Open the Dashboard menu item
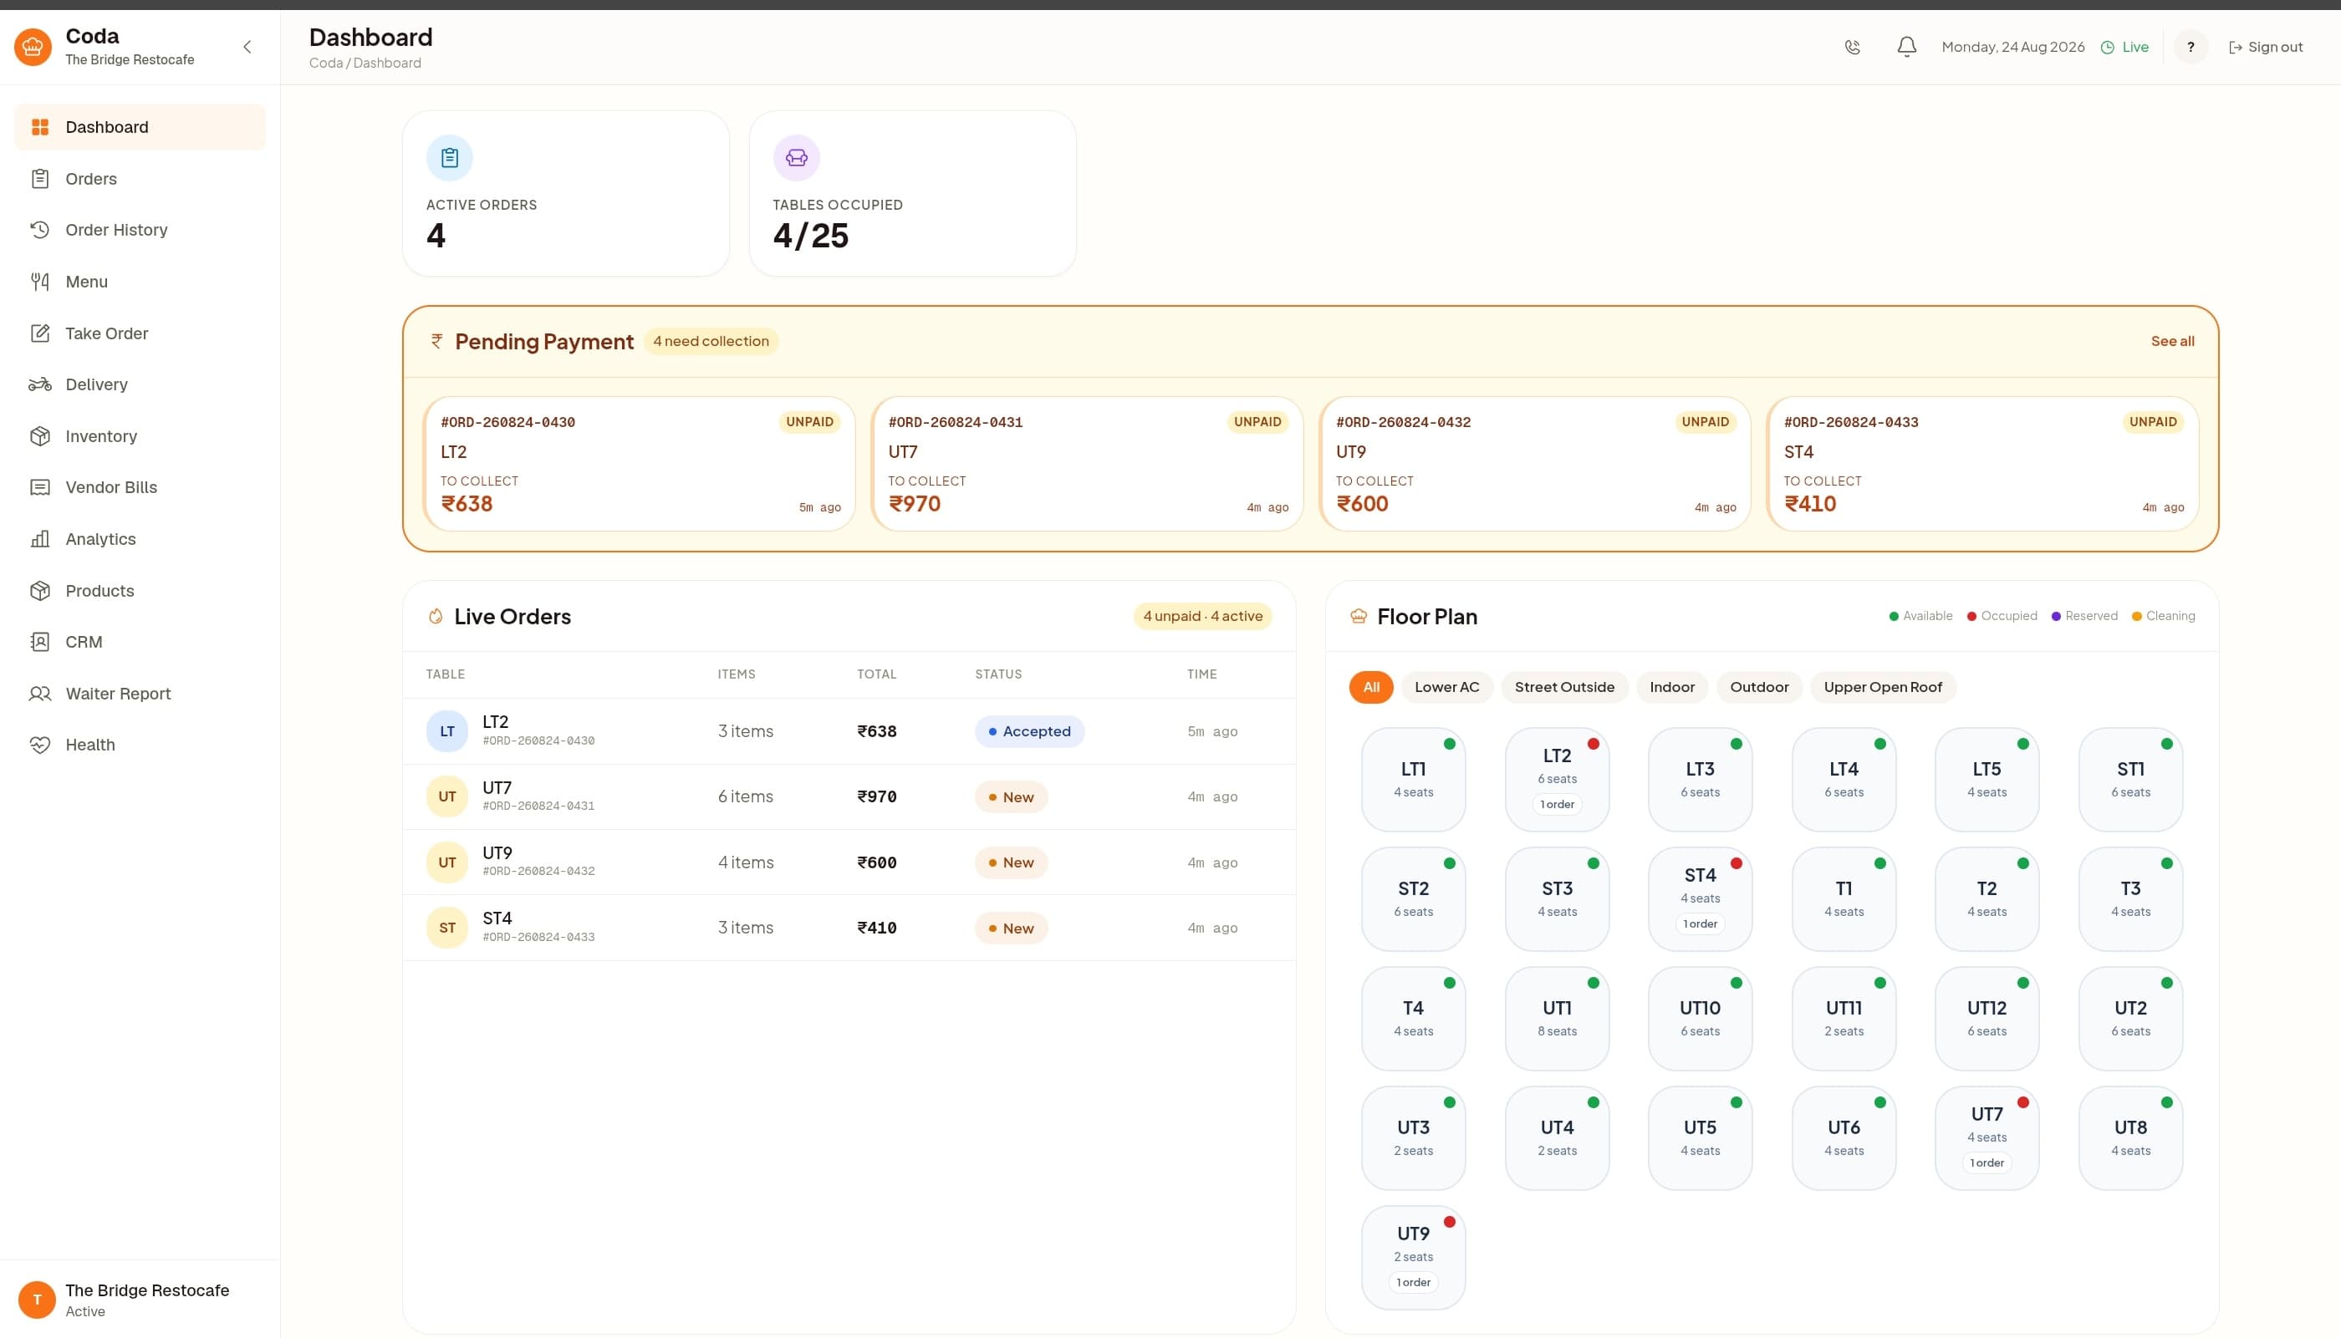Screen dimensions: 2341x1338 point(140,127)
